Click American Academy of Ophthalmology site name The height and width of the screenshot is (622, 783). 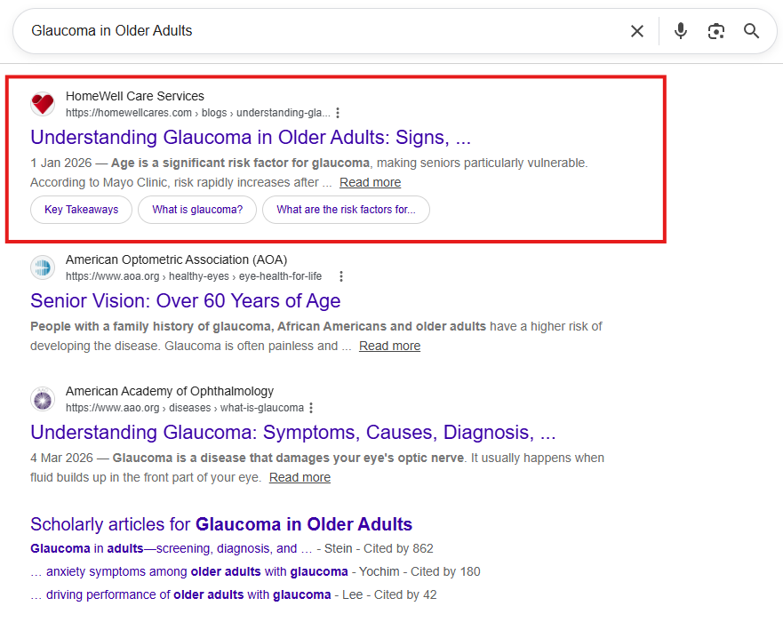pyautogui.click(x=170, y=391)
